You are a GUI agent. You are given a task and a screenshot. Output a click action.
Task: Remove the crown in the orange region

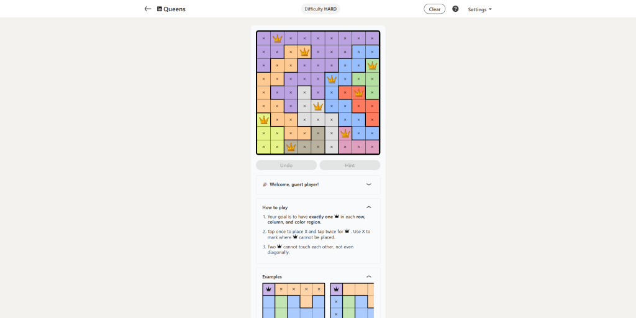pyautogui.click(x=304, y=52)
